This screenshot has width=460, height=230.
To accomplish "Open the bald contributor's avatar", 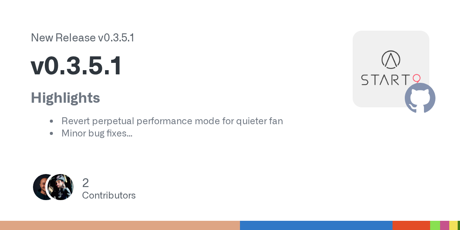I will [41, 187].
